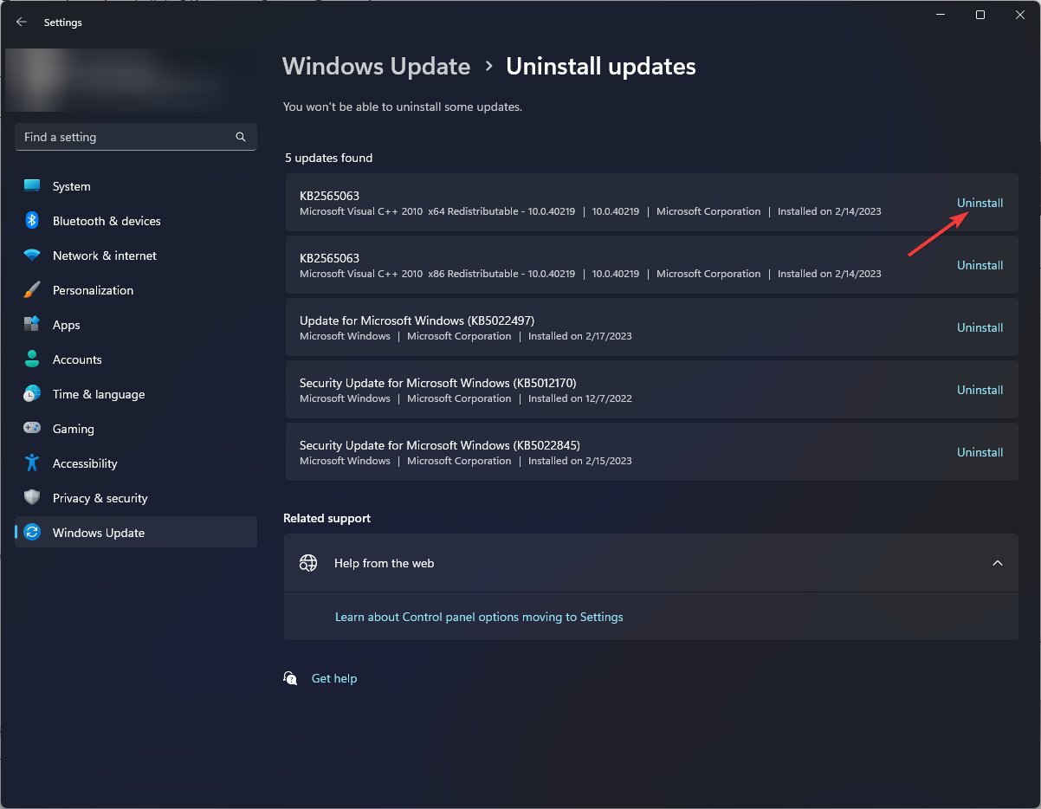This screenshot has width=1041, height=809.
Task: Minimize the Settings window
Action: click(941, 15)
